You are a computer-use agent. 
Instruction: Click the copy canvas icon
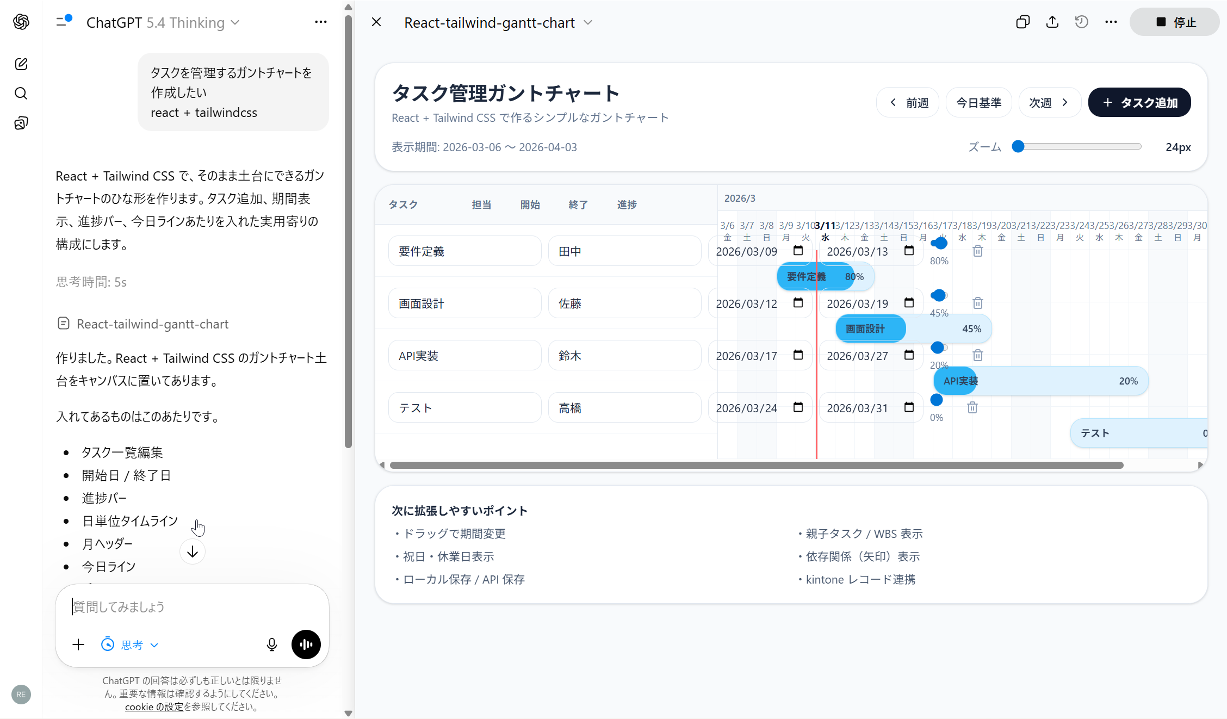pyautogui.click(x=1023, y=22)
